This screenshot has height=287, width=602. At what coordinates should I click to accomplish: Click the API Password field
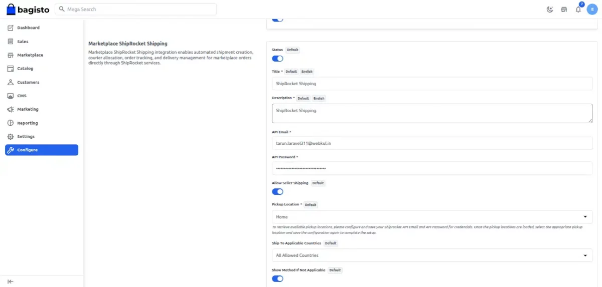(432, 168)
